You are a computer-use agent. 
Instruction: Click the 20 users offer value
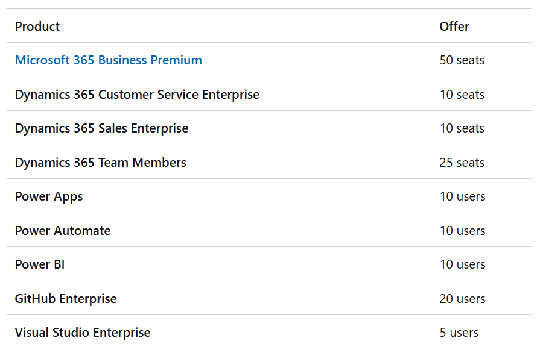(463, 299)
